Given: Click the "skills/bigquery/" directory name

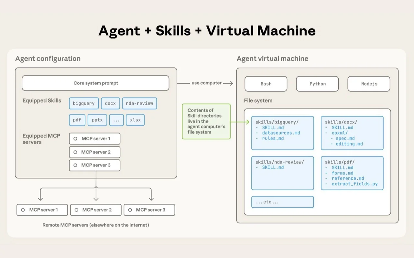Looking at the screenshot, I should pos(277,122).
